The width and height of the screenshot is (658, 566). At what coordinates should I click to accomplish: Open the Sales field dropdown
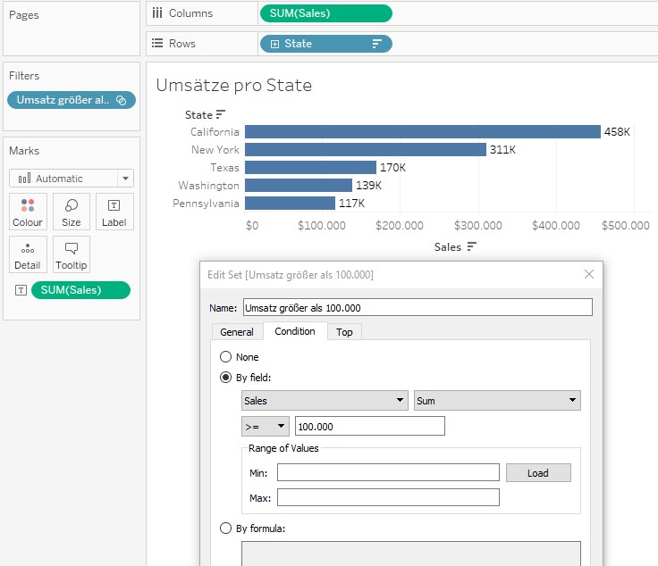pos(325,400)
